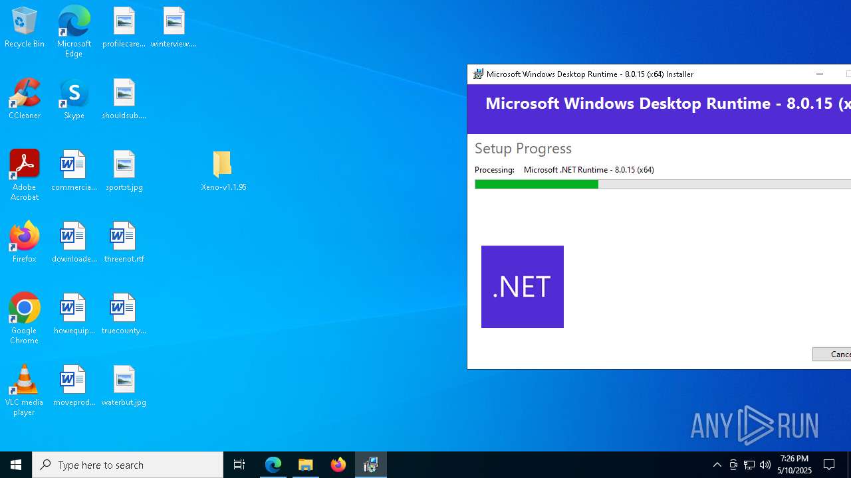Select the downloade Word document icon
The width and height of the screenshot is (851, 478).
74,243
